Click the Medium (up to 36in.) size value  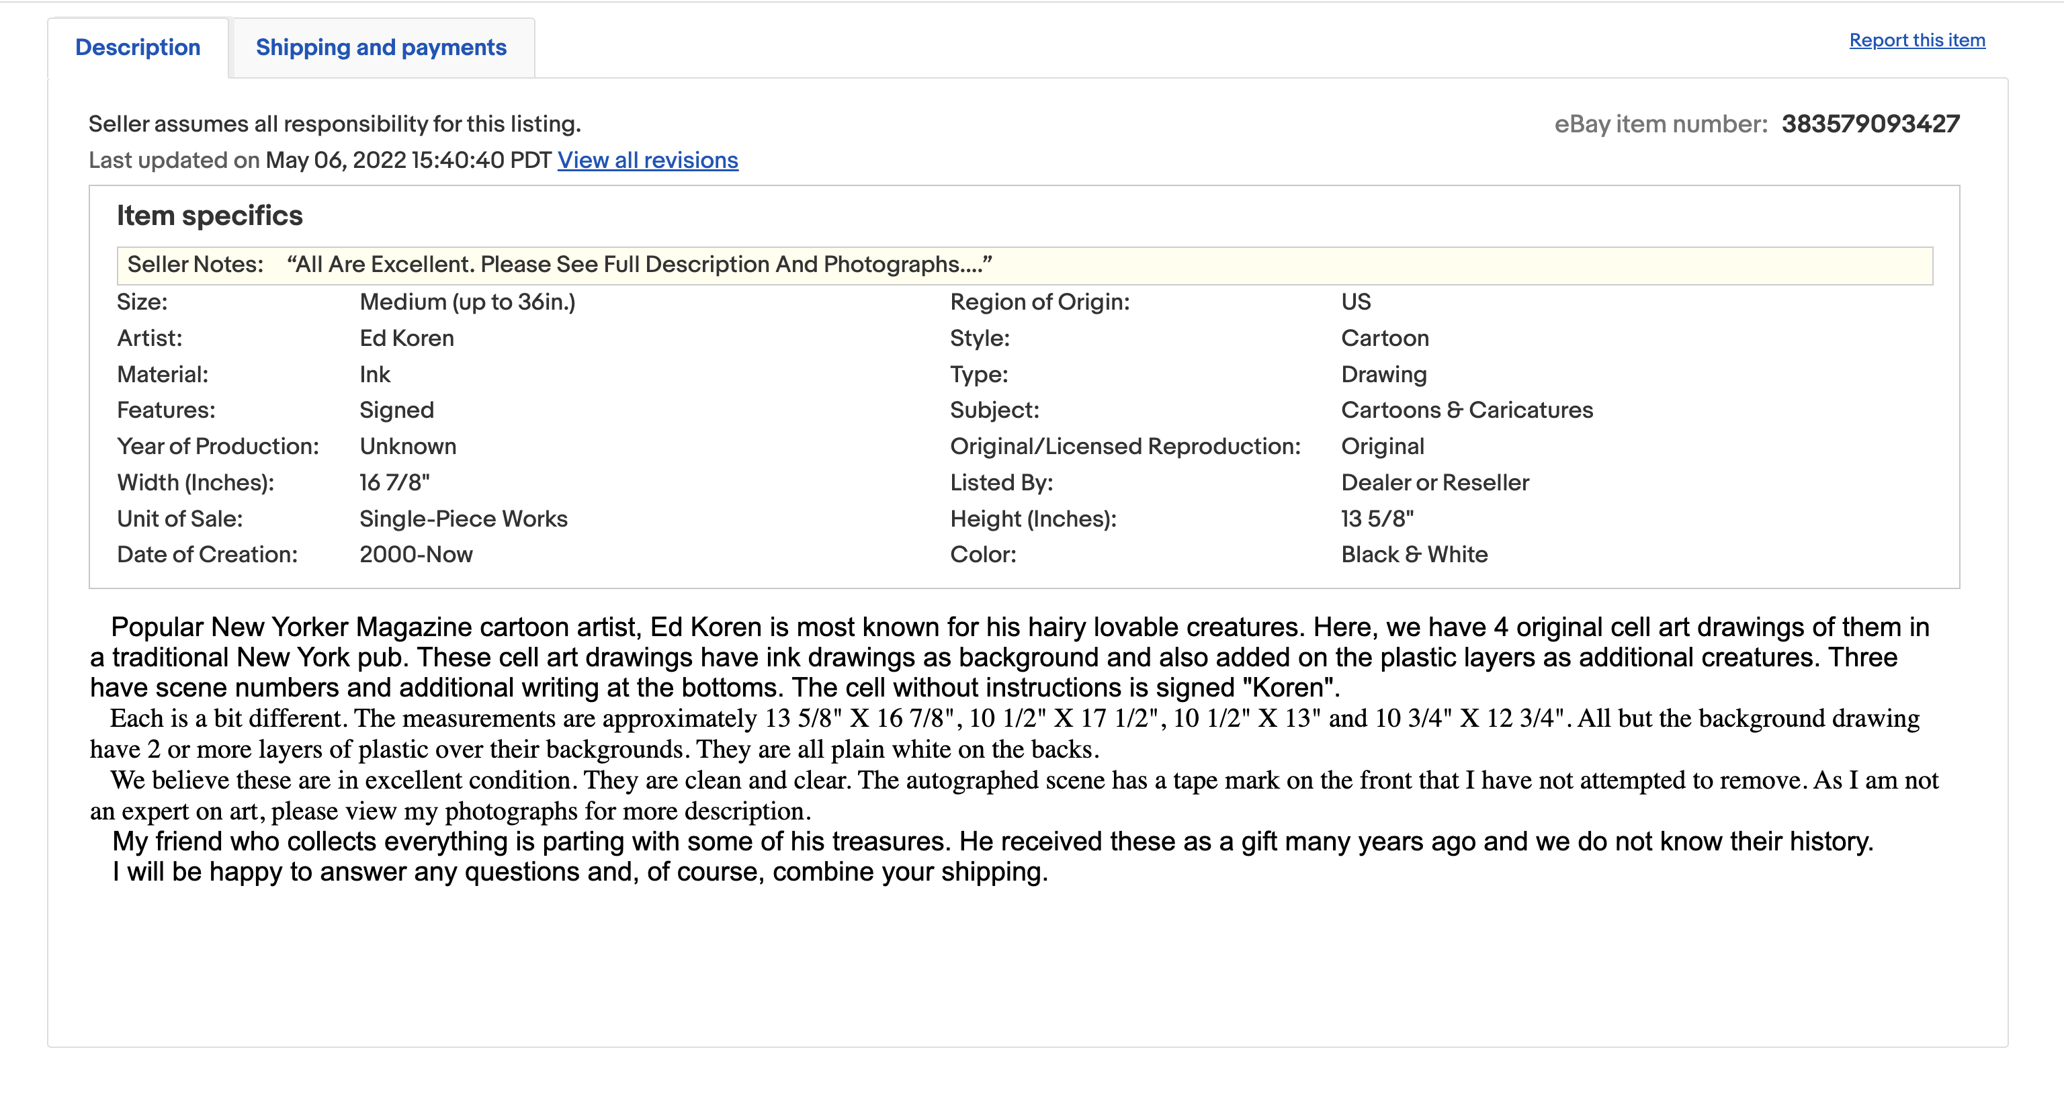tap(467, 302)
